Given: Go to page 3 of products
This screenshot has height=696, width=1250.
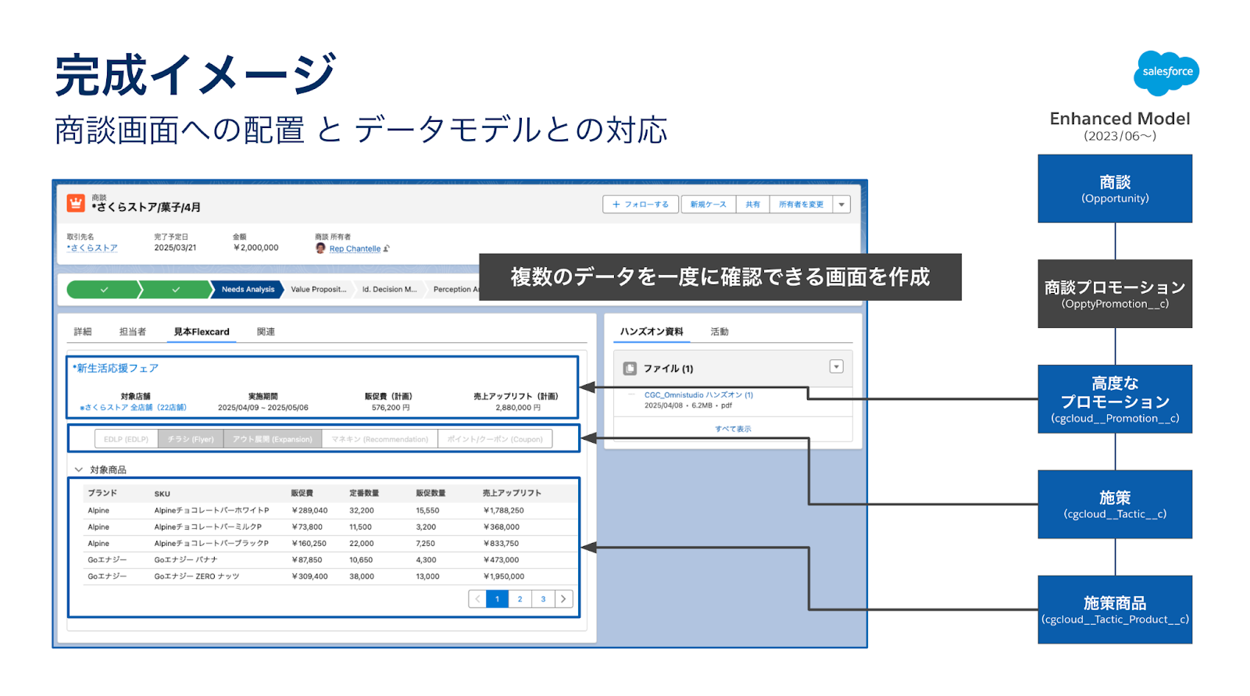Looking at the screenshot, I should pos(543,599).
